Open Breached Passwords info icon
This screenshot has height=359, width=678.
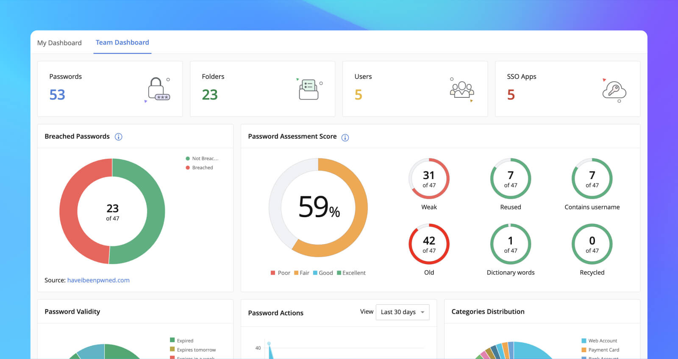(x=119, y=137)
